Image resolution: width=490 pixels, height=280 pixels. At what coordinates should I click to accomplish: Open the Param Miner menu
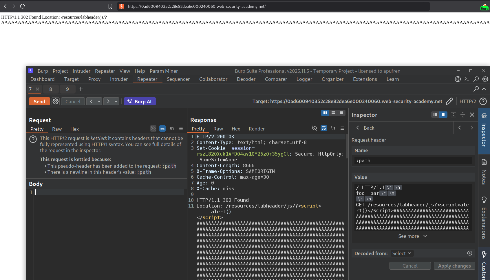[164, 71]
